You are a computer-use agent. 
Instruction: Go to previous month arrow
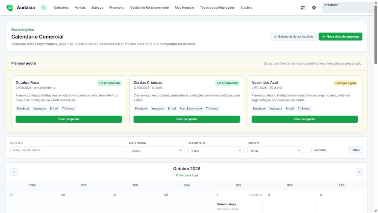[x=14, y=172]
